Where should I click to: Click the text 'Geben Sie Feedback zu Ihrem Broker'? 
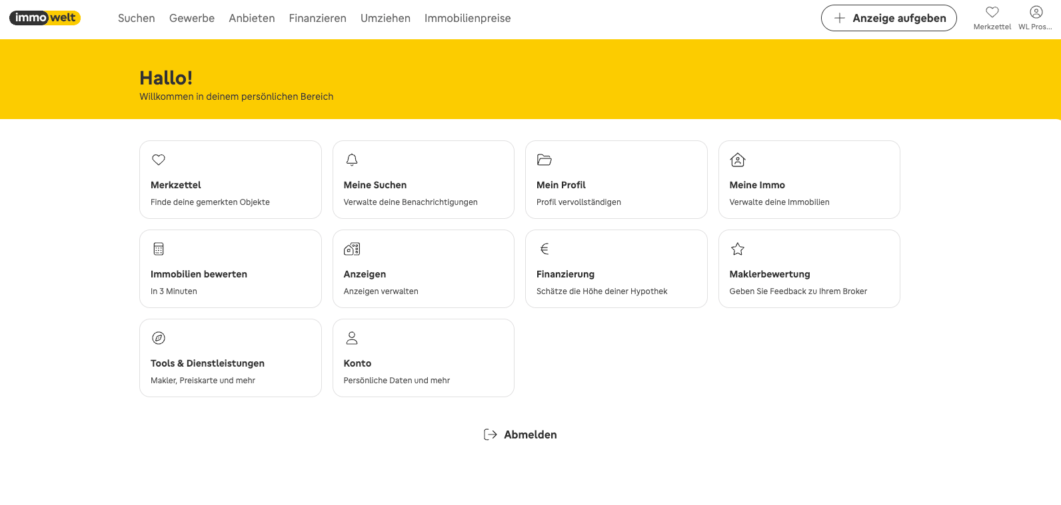tap(798, 291)
